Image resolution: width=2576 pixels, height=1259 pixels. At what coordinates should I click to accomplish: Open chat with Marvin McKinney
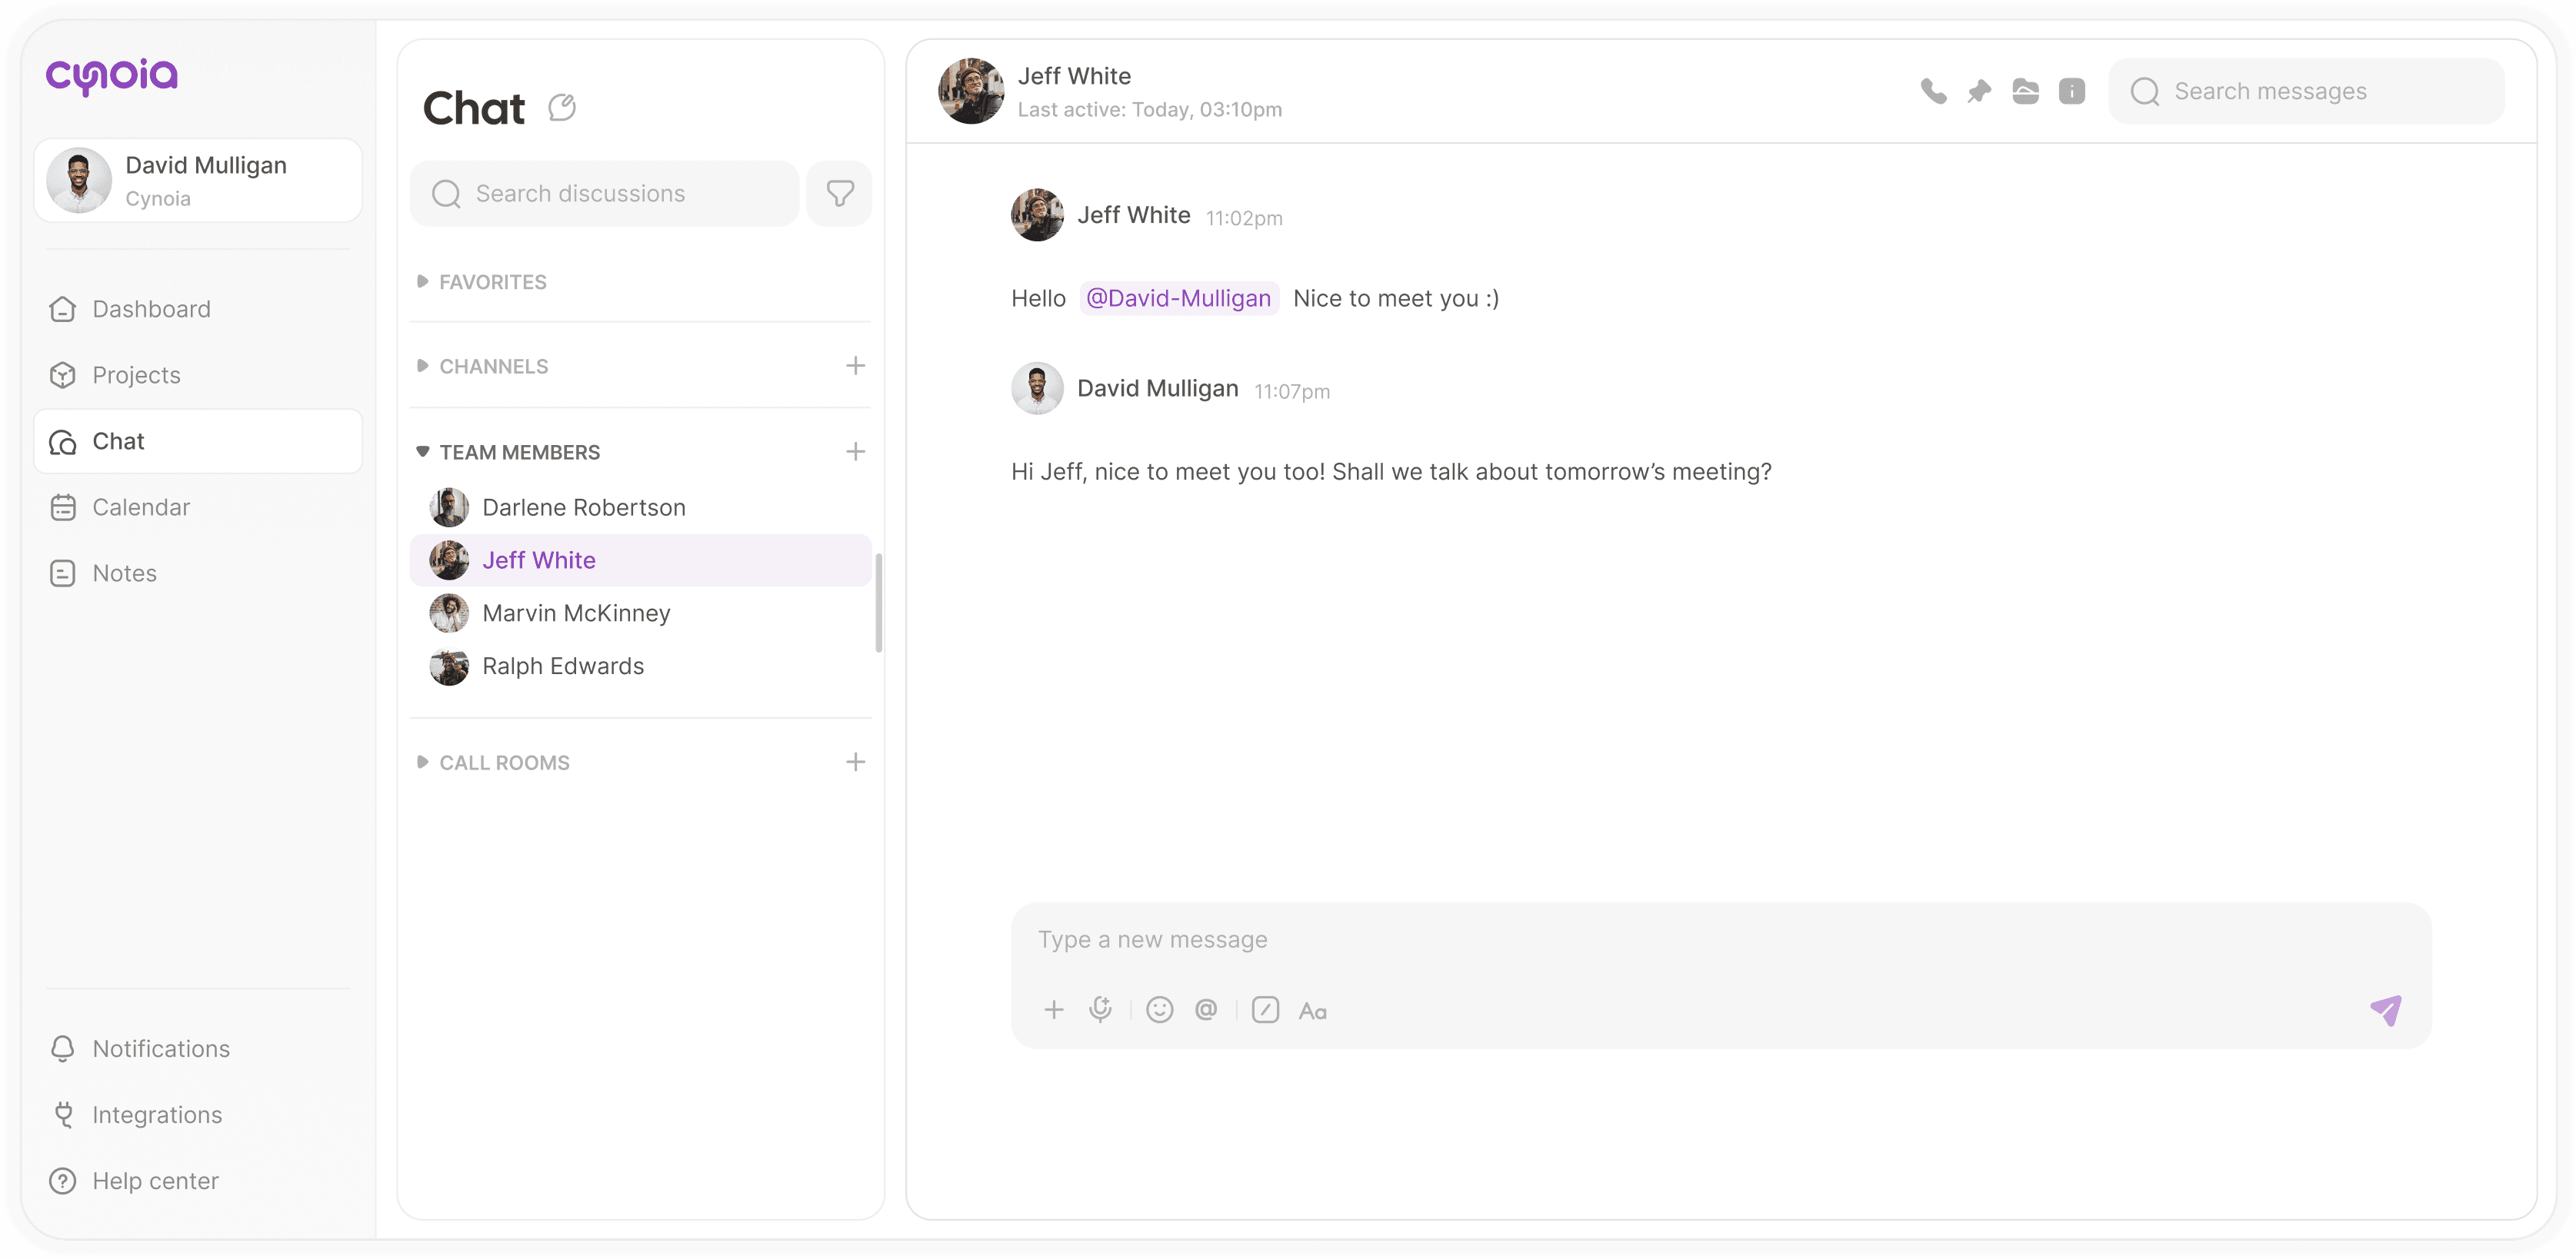pyautogui.click(x=576, y=613)
